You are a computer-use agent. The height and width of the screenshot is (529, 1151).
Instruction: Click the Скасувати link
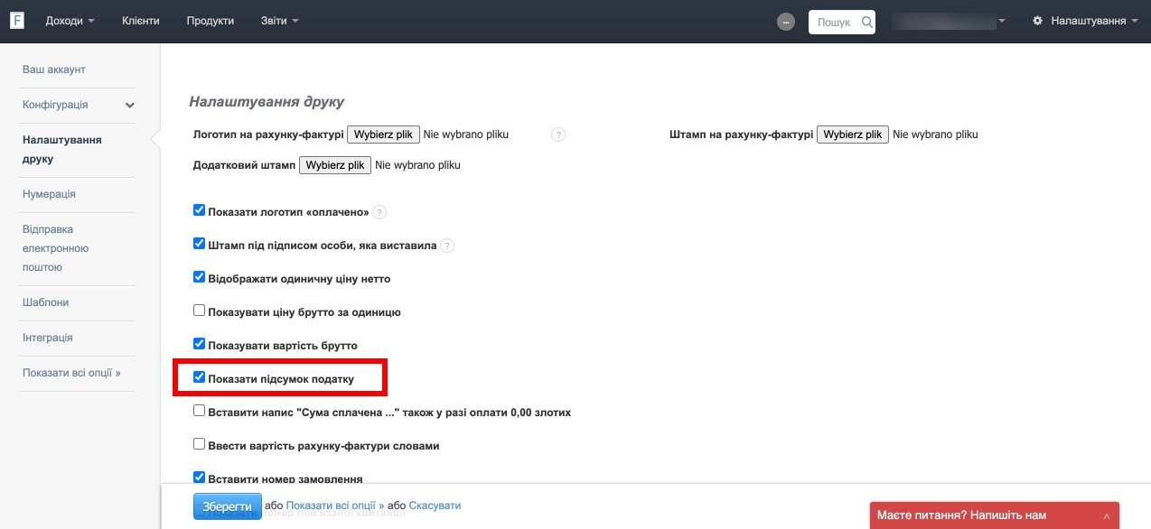pyautogui.click(x=435, y=506)
